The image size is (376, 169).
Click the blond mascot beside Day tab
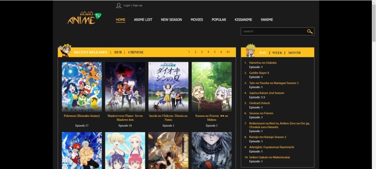pos(250,50)
